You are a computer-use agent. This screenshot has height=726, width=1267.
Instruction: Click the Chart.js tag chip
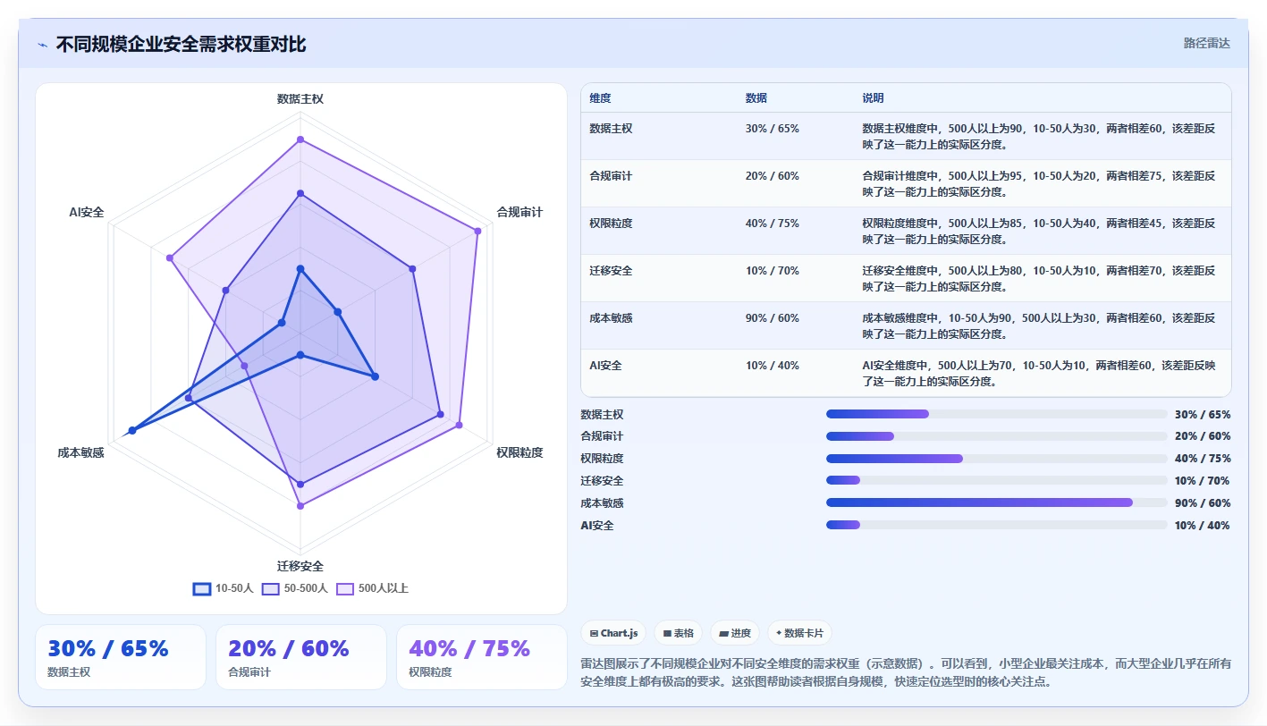pyautogui.click(x=614, y=633)
